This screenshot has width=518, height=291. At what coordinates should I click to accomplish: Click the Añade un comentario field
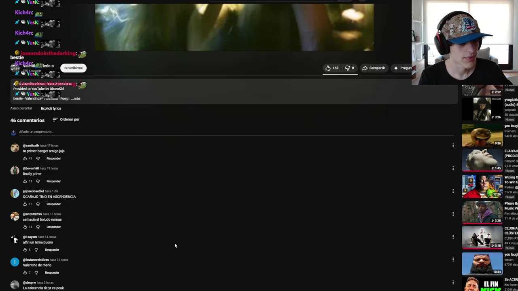(x=236, y=132)
